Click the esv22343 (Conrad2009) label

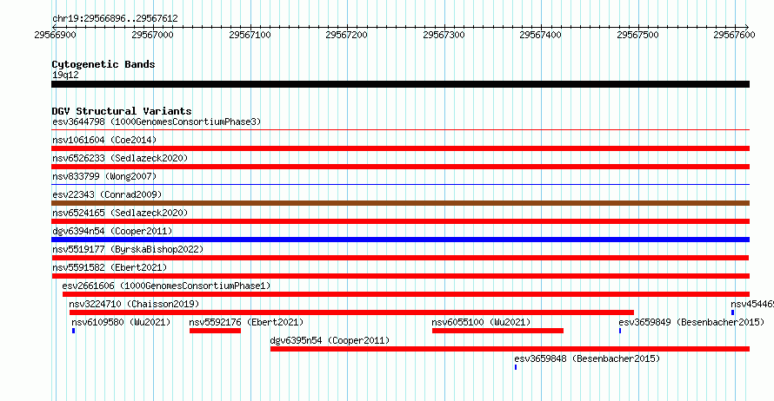coord(107,194)
